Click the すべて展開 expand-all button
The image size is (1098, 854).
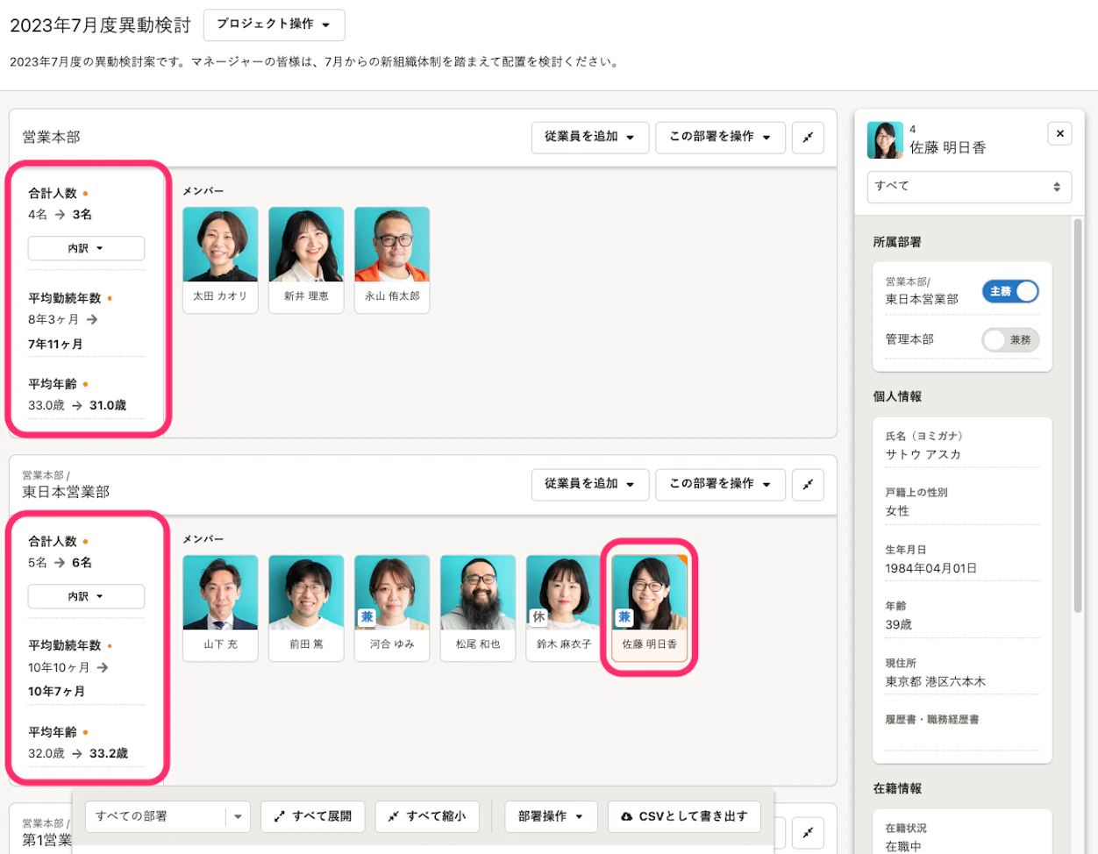[x=313, y=816]
